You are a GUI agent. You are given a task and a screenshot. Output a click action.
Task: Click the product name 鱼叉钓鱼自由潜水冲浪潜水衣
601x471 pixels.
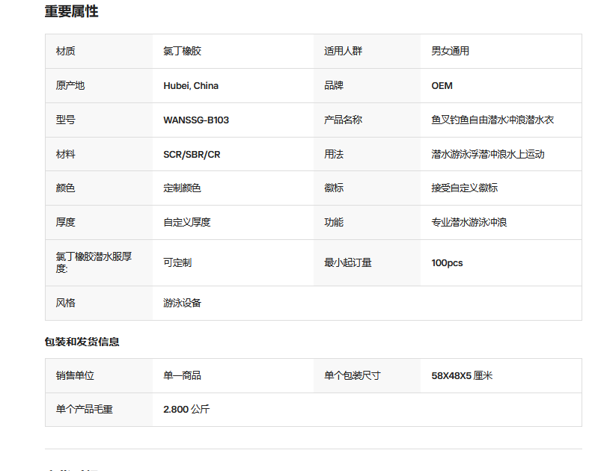[x=492, y=120]
